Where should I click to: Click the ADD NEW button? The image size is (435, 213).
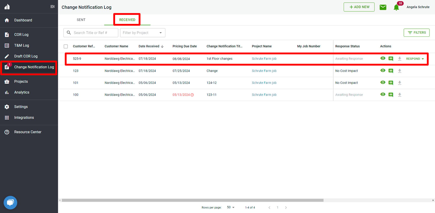click(x=359, y=7)
